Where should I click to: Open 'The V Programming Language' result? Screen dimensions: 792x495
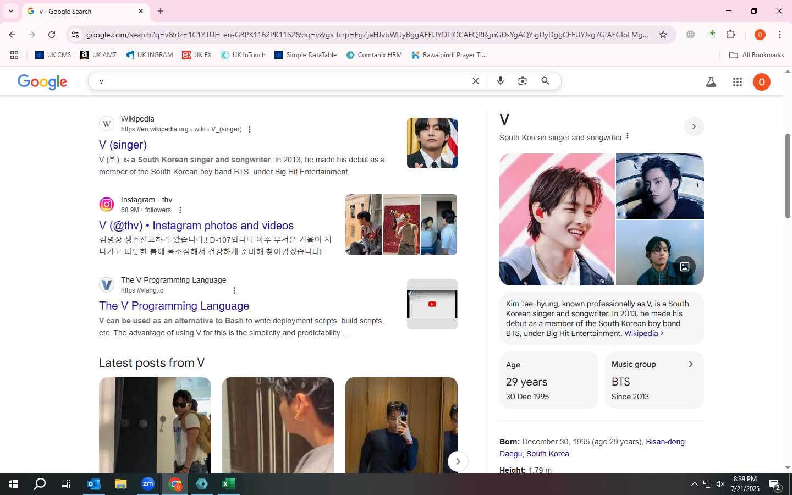174,306
